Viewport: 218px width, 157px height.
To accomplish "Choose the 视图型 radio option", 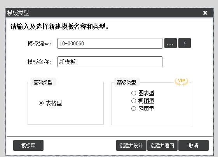I will point(134,101).
